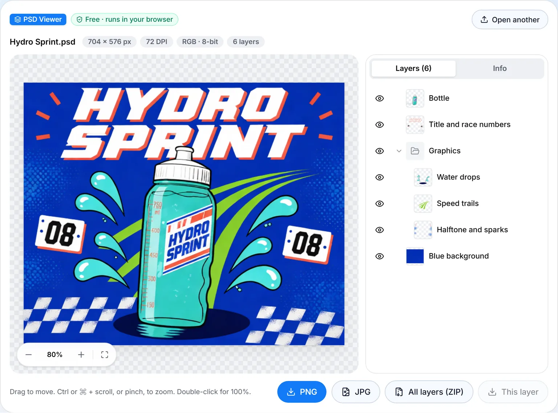Fit canvas to screen icon
The image size is (558, 413).
click(105, 354)
